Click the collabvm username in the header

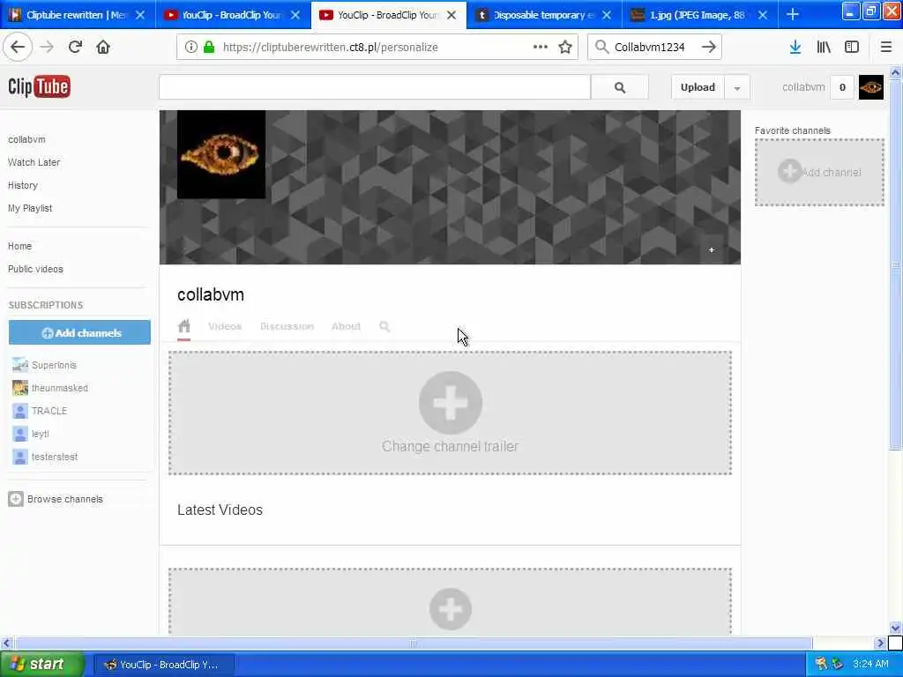click(803, 87)
